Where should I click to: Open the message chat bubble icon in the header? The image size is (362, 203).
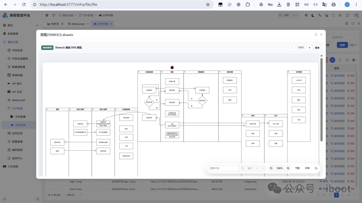(x=348, y=15)
